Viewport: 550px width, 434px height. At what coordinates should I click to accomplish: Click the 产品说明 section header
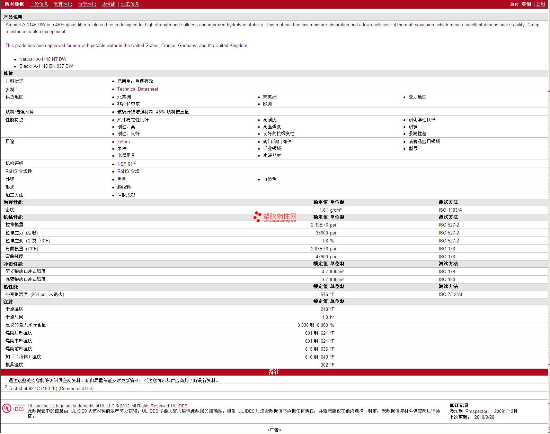pos(13,17)
